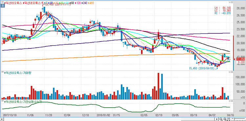The height and width of the screenshot is (121, 246).
Task: Click the 19,000 price axis label
Action: click(x=241, y=50)
